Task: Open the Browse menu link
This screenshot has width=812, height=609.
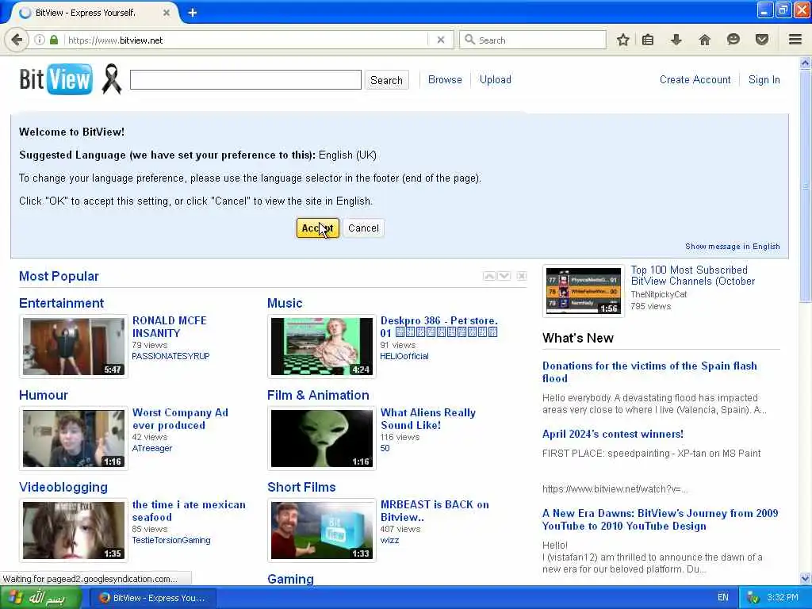Action: pos(445,80)
